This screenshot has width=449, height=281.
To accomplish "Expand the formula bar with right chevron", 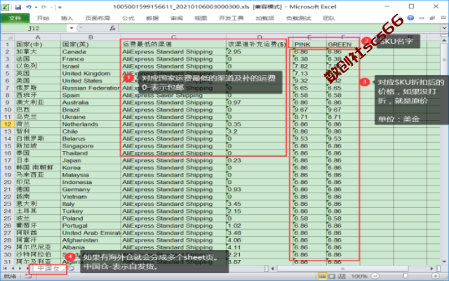I will click(x=444, y=28).
